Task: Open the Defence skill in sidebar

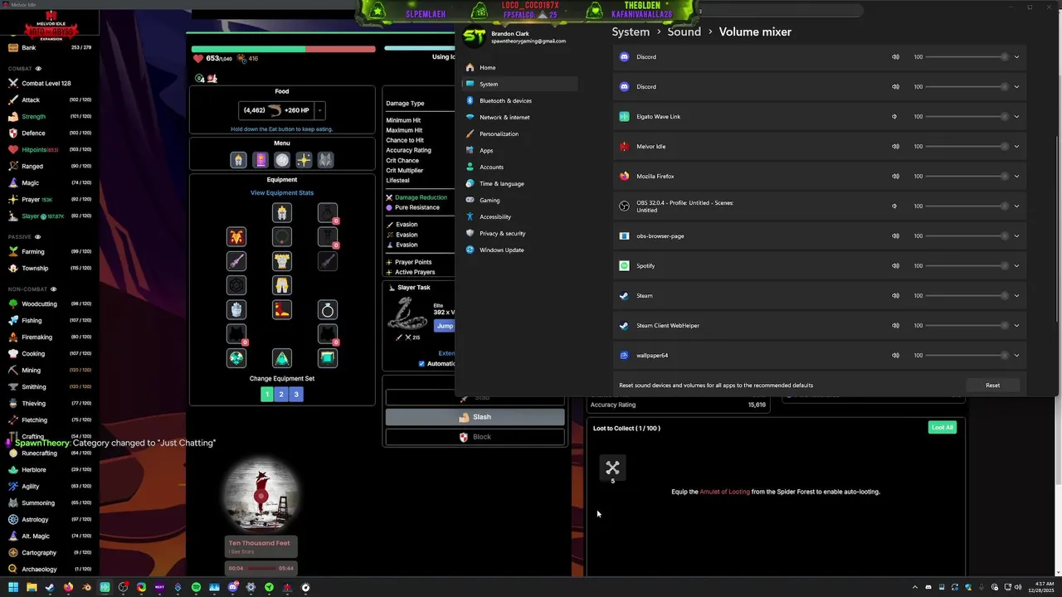Action: coord(50,133)
